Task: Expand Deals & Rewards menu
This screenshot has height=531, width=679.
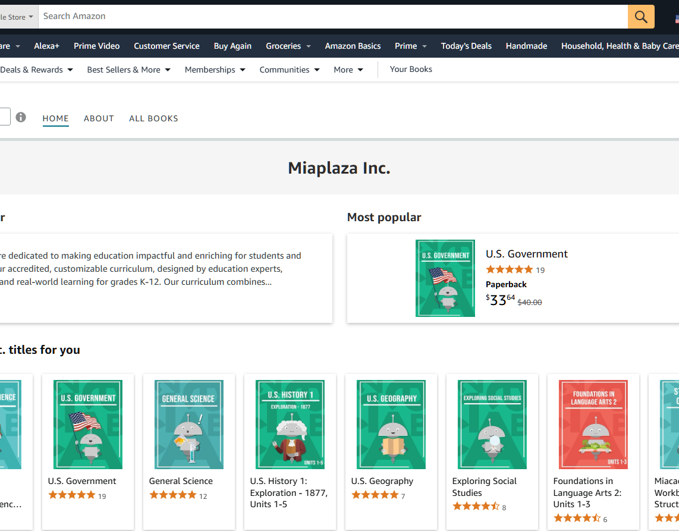Action: coord(36,70)
